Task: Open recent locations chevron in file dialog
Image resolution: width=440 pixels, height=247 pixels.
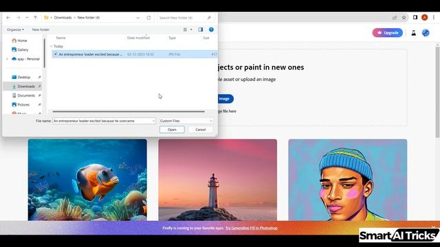Action: pos(27,18)
